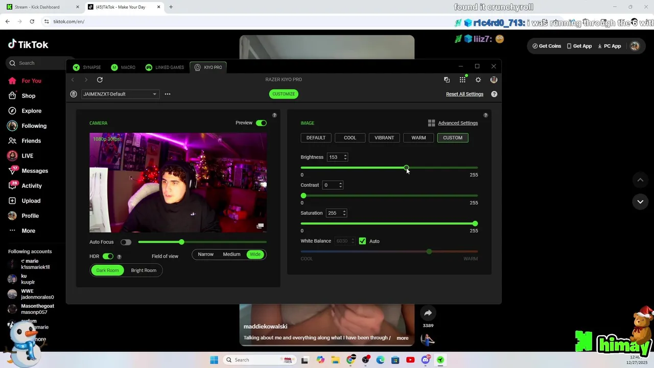Toggle the camera Preview switch
The width and height of the screenshot is (654, 368).
[261, 123]
